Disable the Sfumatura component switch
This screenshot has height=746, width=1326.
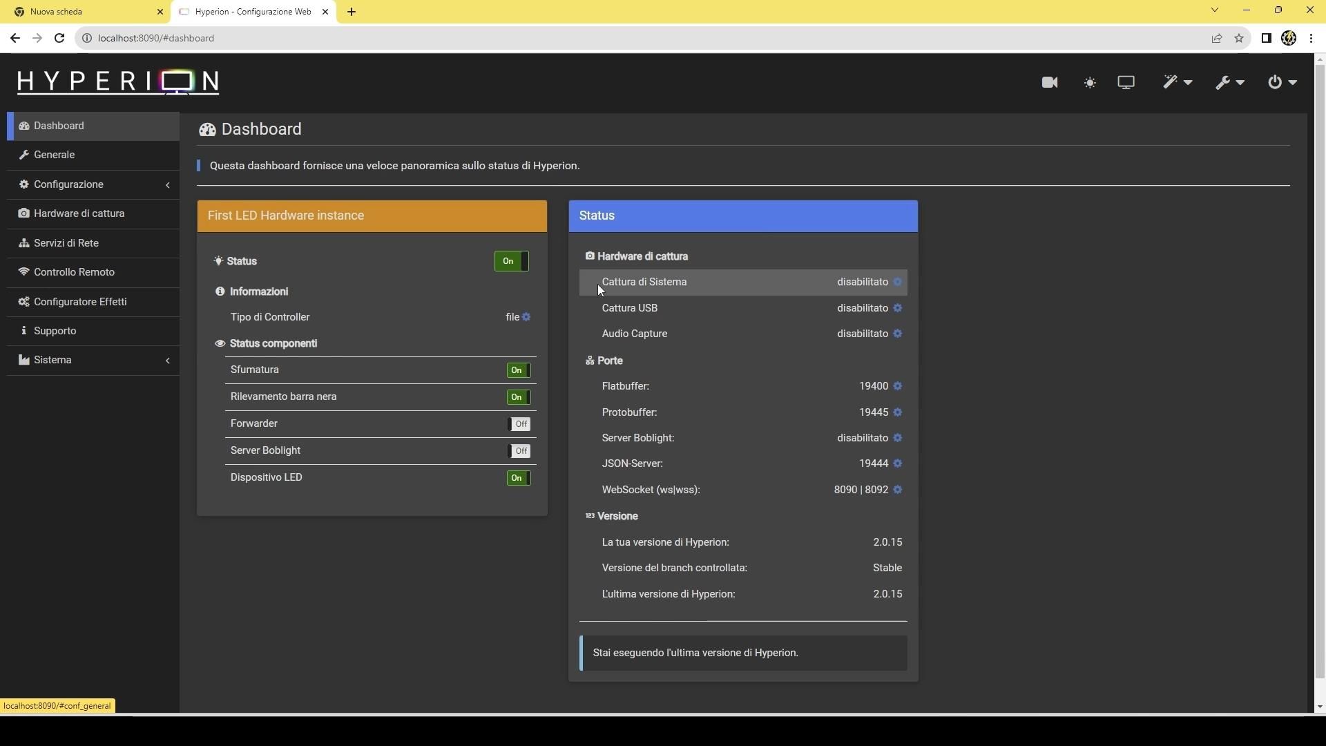coord(518,370)
